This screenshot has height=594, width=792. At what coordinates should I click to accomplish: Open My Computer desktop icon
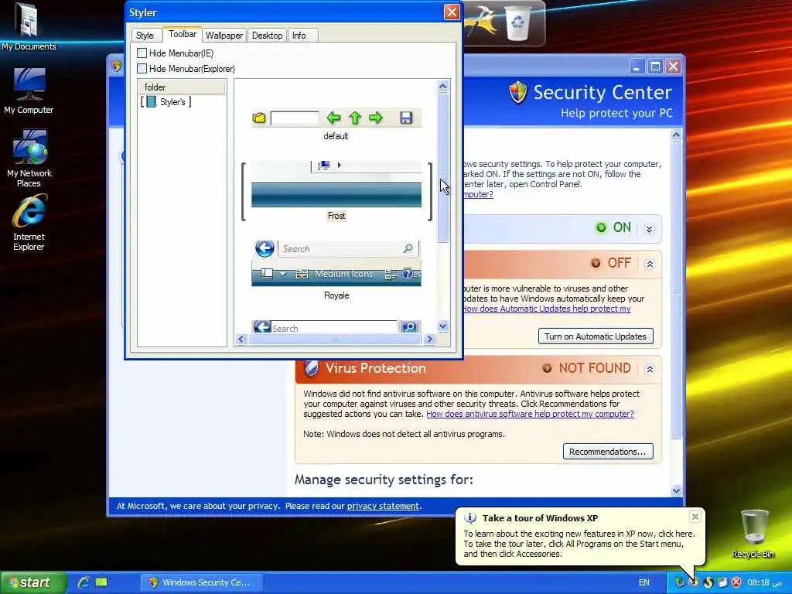click(x=29, y=91)
